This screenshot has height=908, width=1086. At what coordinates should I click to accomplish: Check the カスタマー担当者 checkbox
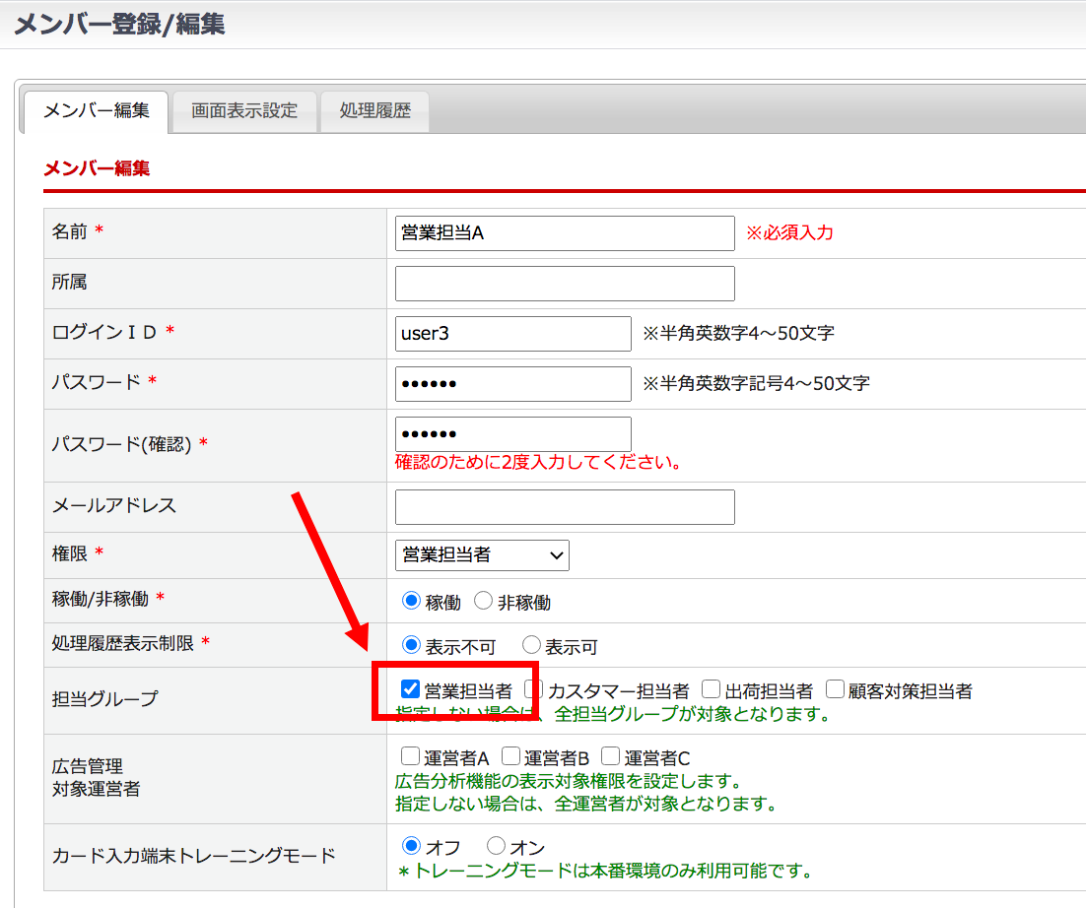click(x=533, y=689)
